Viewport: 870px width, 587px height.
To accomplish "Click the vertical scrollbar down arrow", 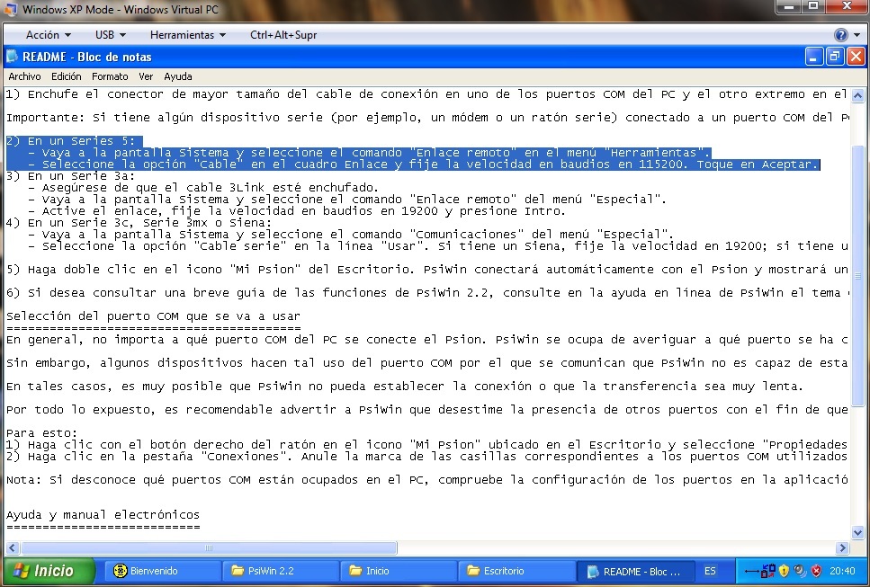I will pyautogui.click(x=857, y=533).
